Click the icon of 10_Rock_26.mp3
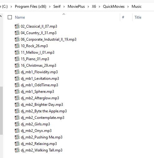Image resolution: width=154 pixels, height=158 pixels. click(x=17, y=46)
